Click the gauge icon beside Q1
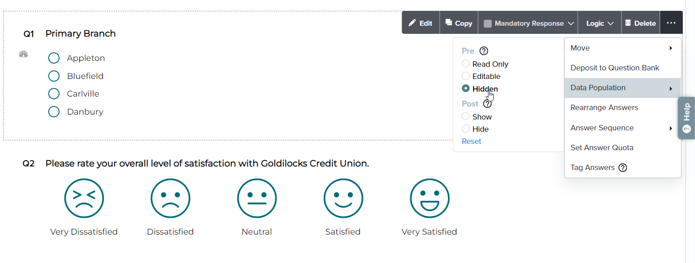This screenshot has height=263, width=695. pos(23,55)
